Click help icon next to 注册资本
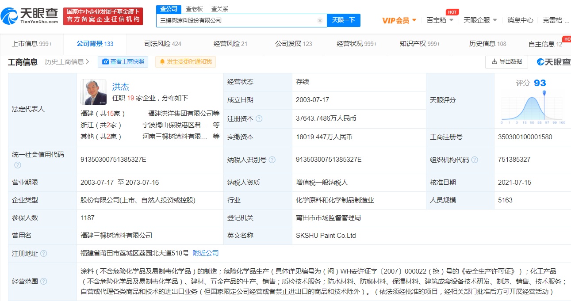 tap(259, 119)
